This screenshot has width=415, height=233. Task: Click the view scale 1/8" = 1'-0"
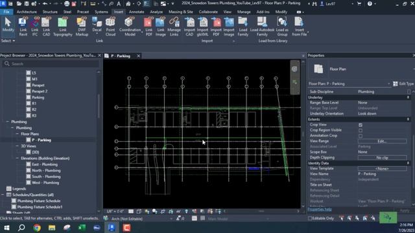pyautogui.click(x=115, y=212)
